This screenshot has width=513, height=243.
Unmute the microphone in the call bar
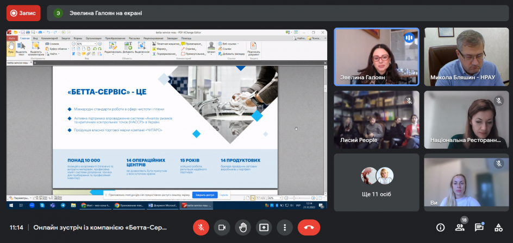click(201, 227)
